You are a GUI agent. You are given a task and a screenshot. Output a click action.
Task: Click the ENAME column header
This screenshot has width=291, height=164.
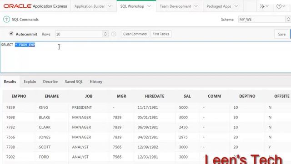51,96
